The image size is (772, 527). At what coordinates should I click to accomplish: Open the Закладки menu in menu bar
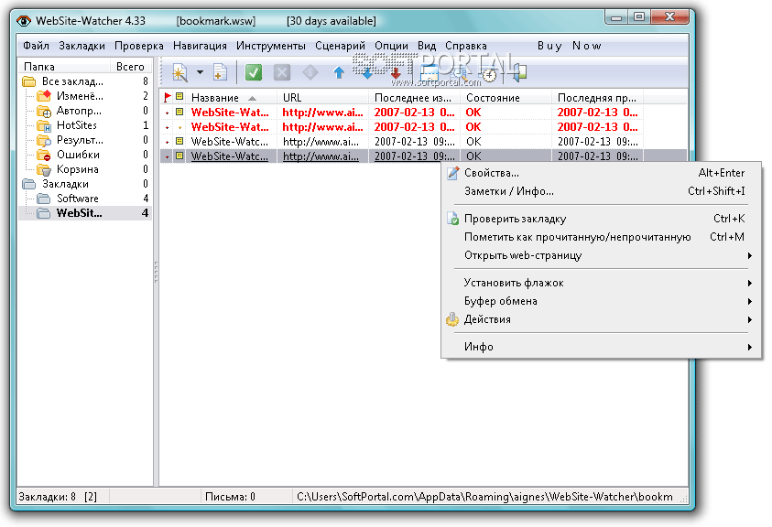coord(82,46)
